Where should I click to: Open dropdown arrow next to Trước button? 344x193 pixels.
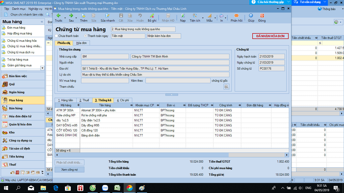(x=65, y=18)
